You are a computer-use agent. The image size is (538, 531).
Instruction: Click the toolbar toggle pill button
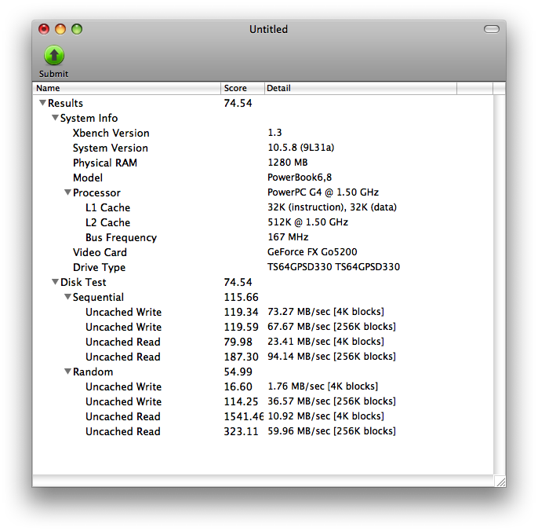pyautogui.click(x=491, y=29)
